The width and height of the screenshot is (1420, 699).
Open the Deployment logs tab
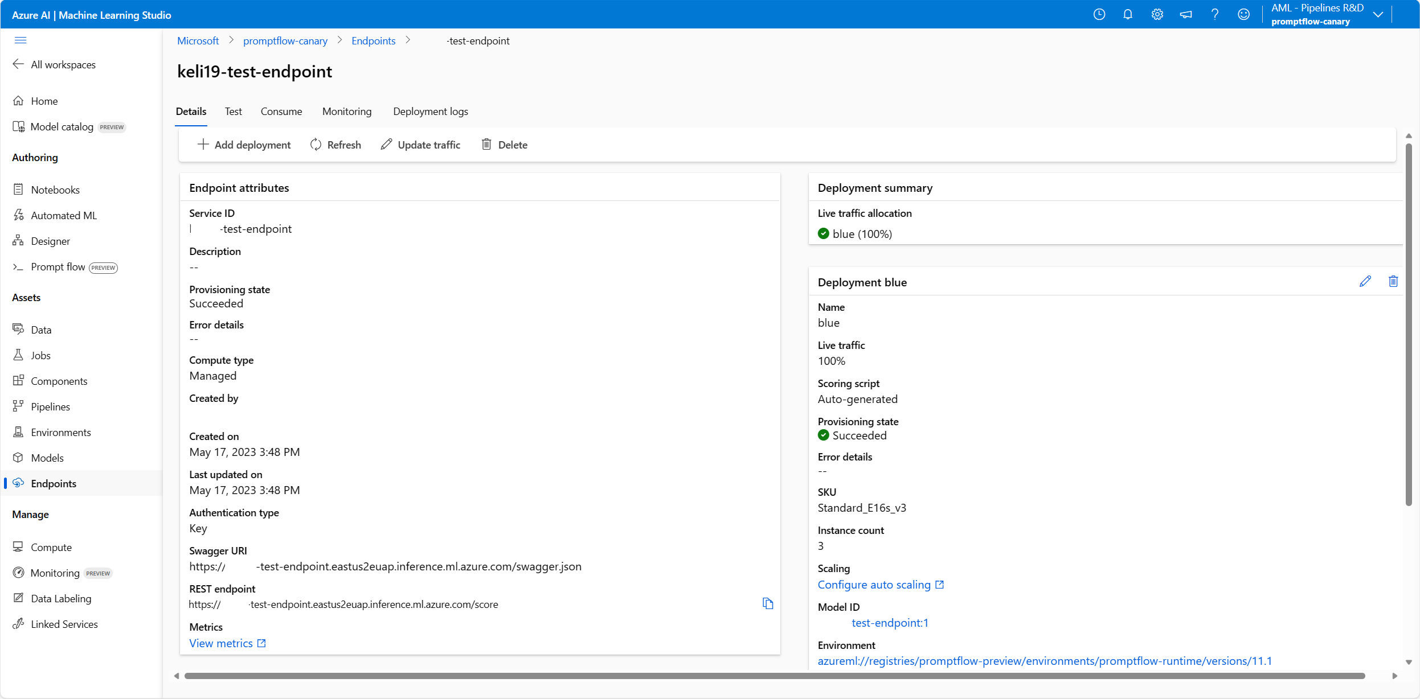point(430,112)
